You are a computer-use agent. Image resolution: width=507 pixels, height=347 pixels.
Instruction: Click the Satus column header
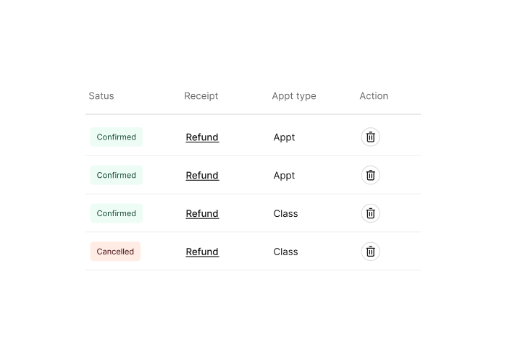(101, 96)
